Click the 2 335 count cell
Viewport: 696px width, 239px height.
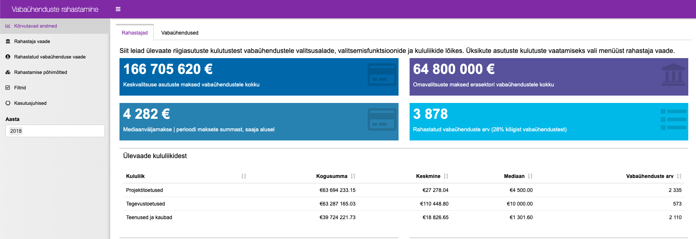[675, 190]
